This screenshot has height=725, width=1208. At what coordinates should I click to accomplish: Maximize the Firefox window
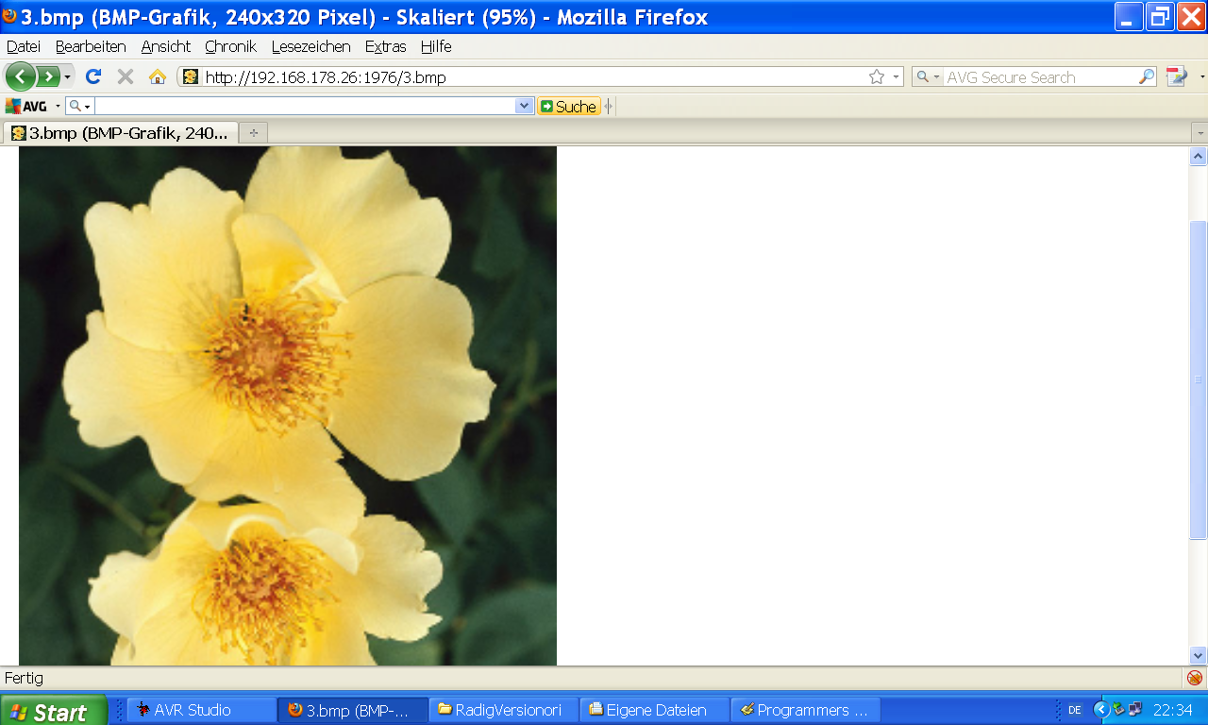[x=1160, y=17]
